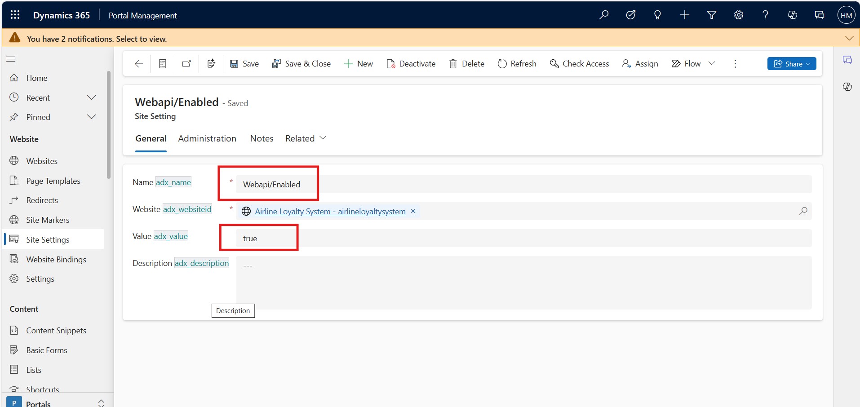
Task: Expand the Recent section in sidebar
Action: (x=91, y=97)
